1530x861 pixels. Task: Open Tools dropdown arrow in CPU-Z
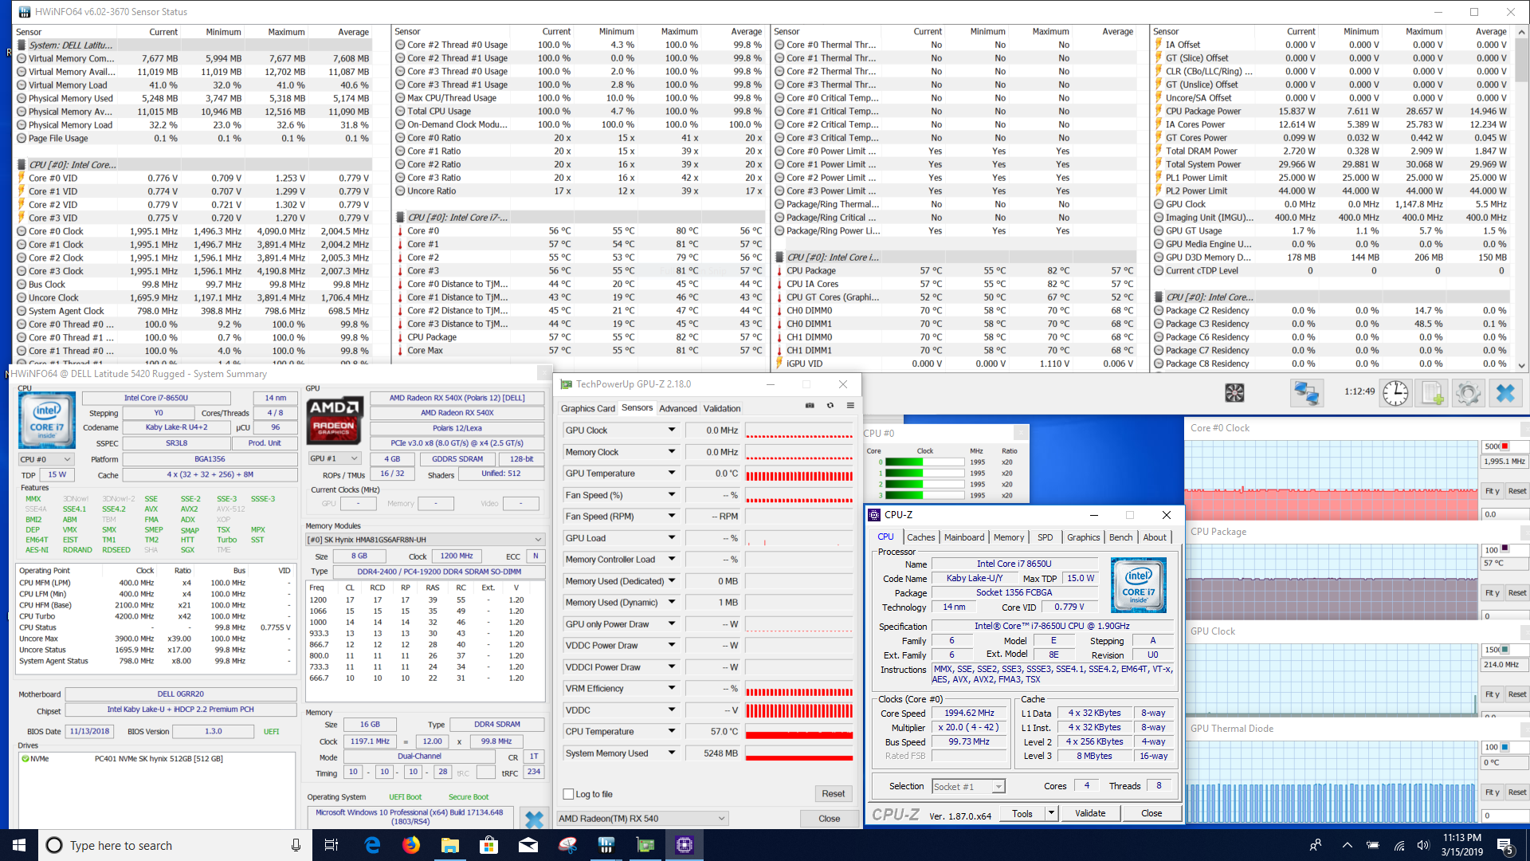(1051, 813)
